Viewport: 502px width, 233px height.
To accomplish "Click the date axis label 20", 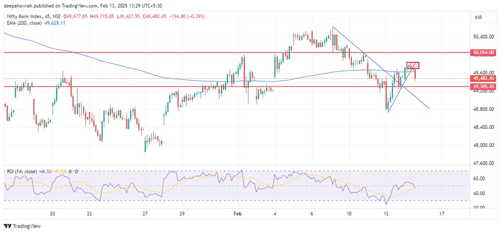I will tap(52, 214).
